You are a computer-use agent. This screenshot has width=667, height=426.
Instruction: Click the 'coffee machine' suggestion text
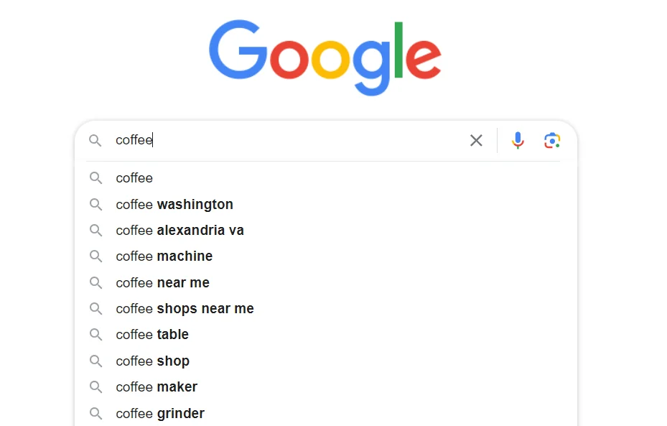(x=164, y=256)
